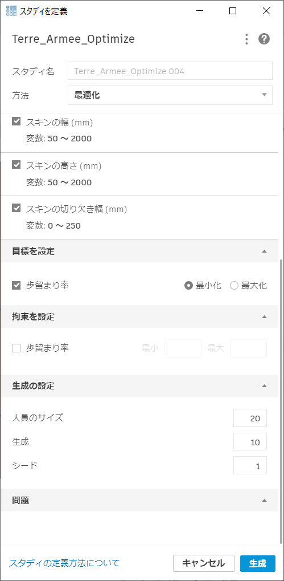Open the three-dot more options menu
Screen dimensions: 284x581
click(x=246, y=39)
